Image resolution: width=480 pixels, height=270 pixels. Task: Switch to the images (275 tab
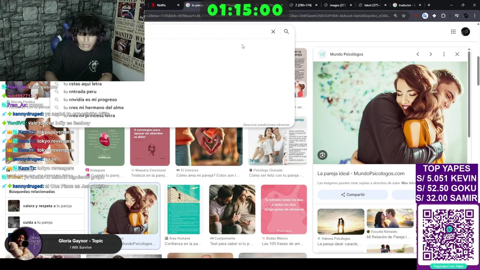[x=337, y=5]
